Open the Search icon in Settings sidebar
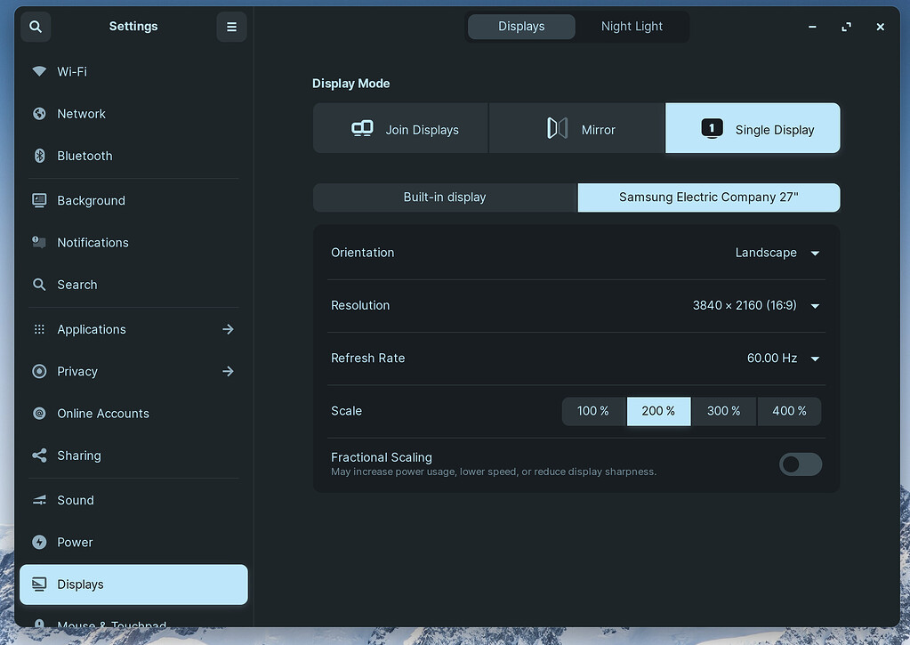Viewport: 910px width, 645px height. click(x=38, y=284)
